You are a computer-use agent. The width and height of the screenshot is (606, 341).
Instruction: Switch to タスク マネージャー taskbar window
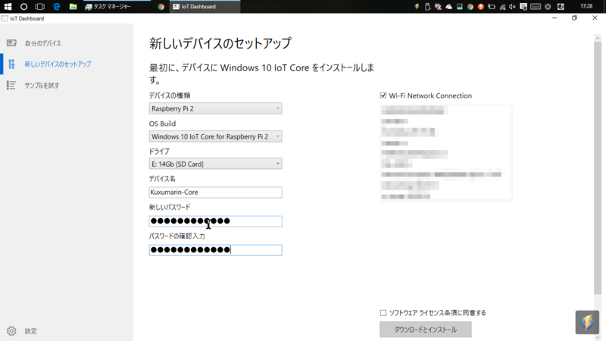(117, 7)
